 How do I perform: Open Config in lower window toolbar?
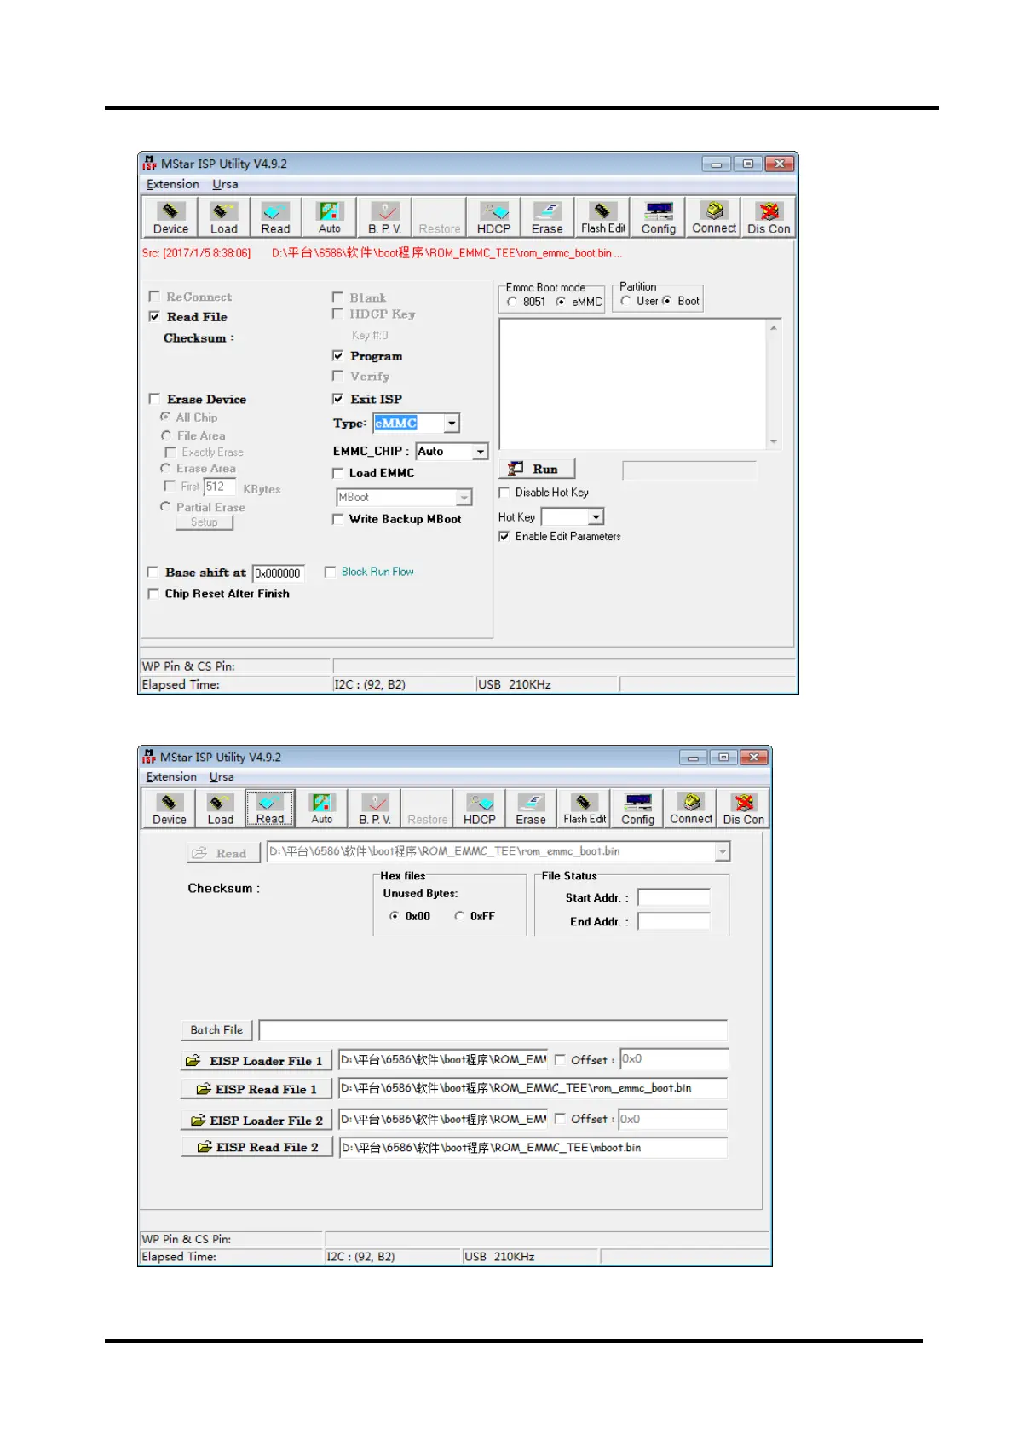637,809
